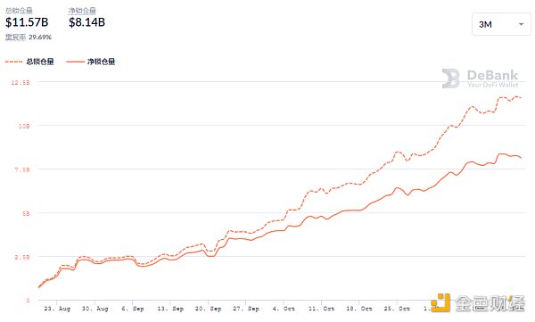Select the 6. Sep x-axis label

pos(133,309)
